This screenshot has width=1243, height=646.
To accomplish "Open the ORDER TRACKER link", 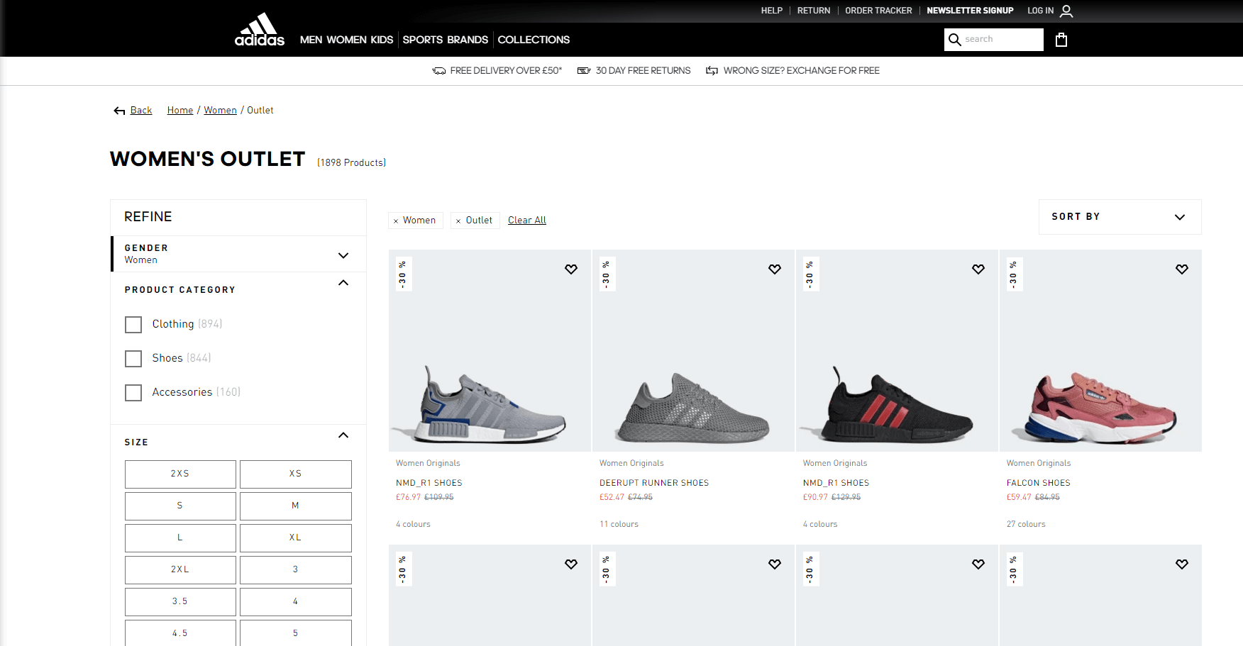I will (878, 11).
